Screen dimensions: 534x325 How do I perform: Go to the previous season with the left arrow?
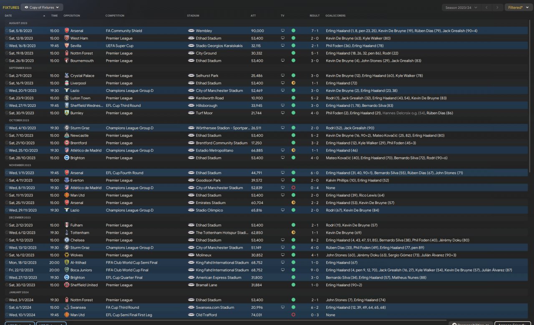coord(486,8)
